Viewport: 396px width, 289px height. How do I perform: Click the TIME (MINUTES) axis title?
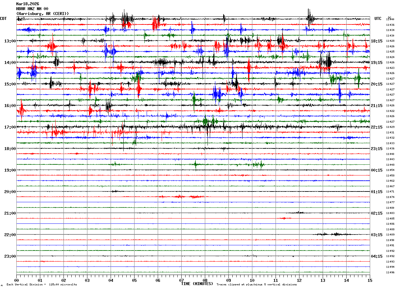point(197,284)
